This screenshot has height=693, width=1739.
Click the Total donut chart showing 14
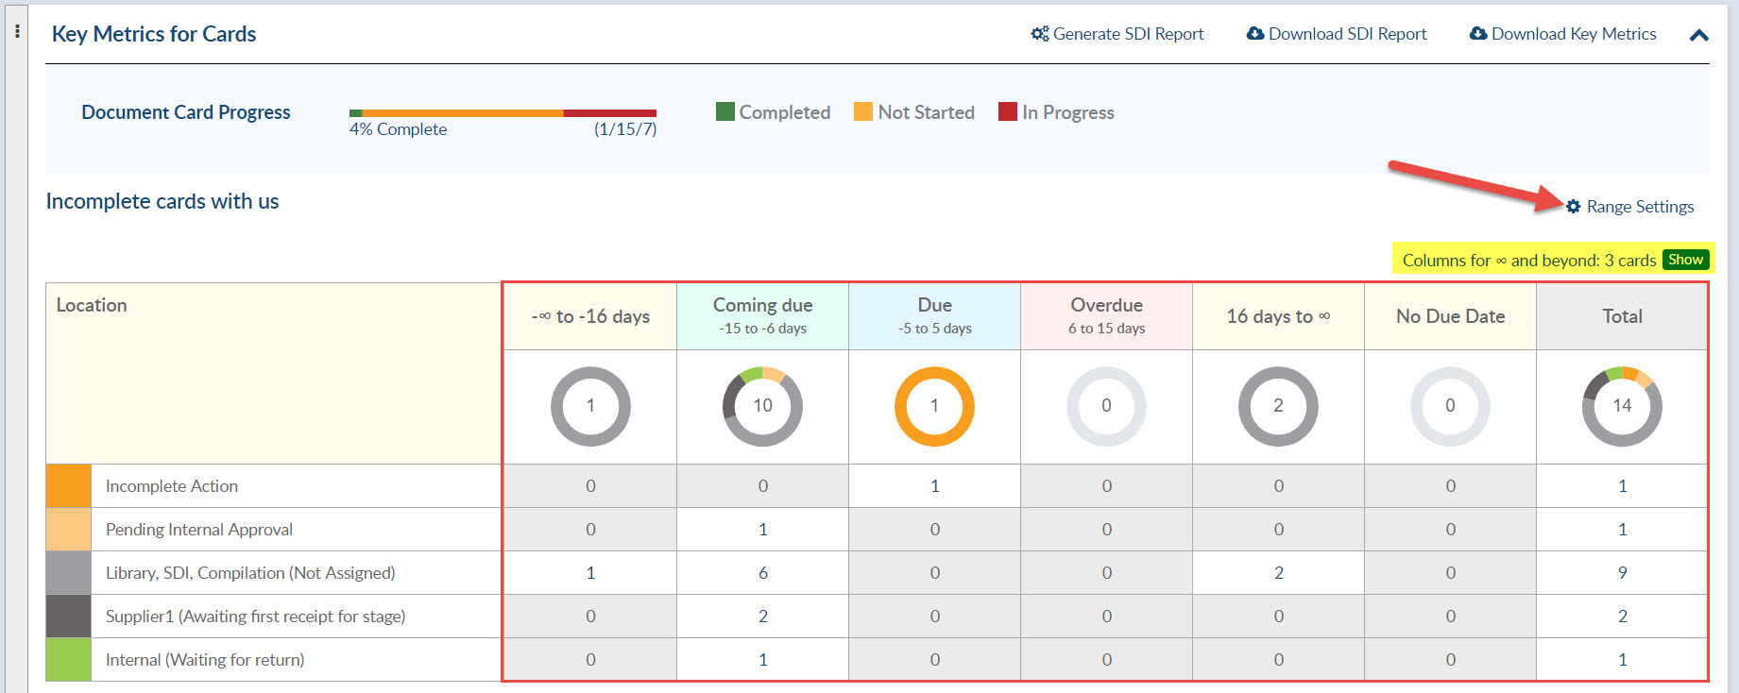click(x=1622, y=406)
